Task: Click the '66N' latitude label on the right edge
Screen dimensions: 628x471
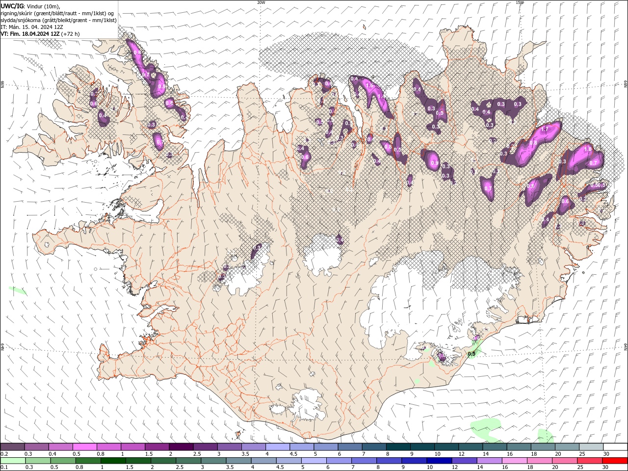Action: pos(626,84)
